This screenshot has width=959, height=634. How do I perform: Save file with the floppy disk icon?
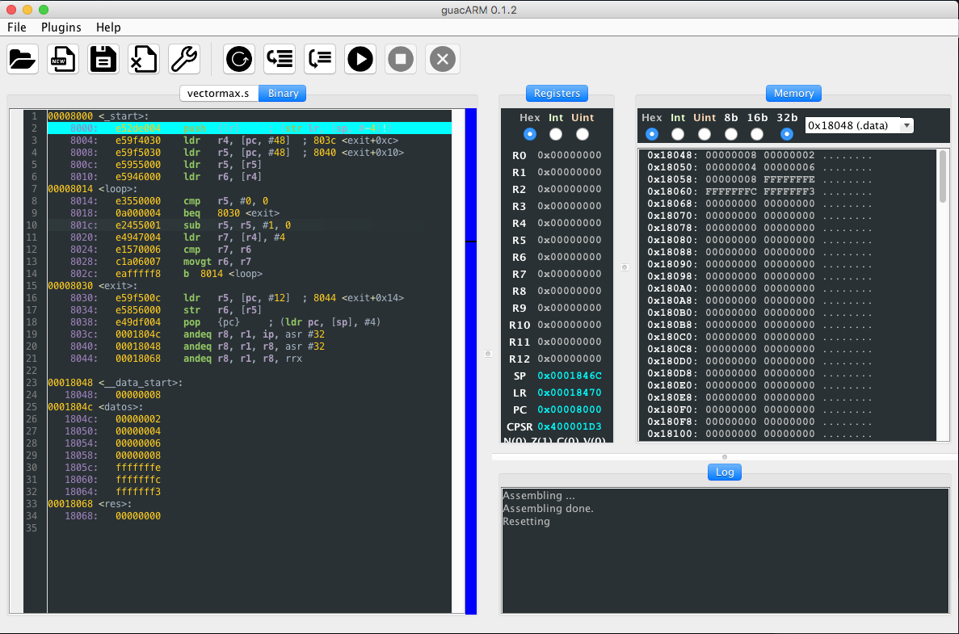(x=103, y=59)
